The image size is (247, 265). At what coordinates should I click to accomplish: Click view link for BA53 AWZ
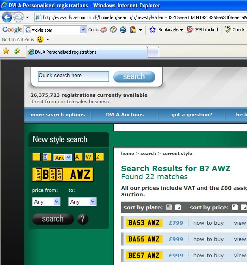(240, 223)
